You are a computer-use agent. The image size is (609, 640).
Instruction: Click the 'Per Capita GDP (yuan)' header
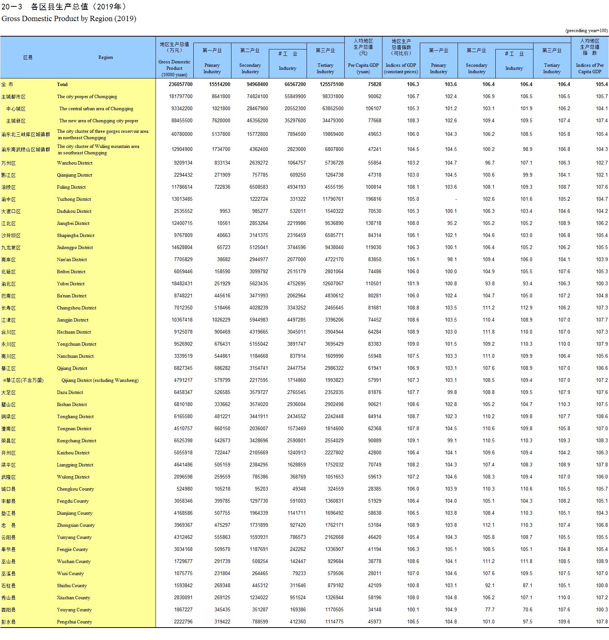pyautogui.click(x=363, y=68)
